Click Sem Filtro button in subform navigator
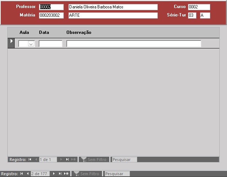This screenshot has height=177, width=227. (94, 160)
